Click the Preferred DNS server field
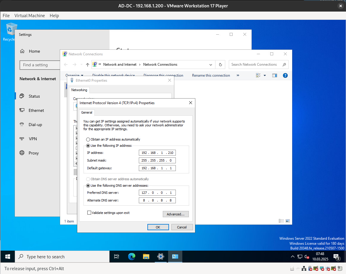The width and height of the screenshot is (346, 274). (x=157, y=193)
